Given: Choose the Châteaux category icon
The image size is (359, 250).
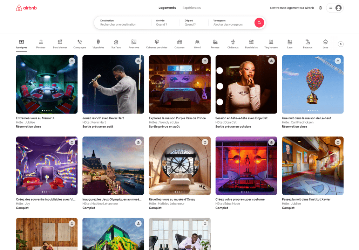Looking at the screenshot, I should 233,42.
